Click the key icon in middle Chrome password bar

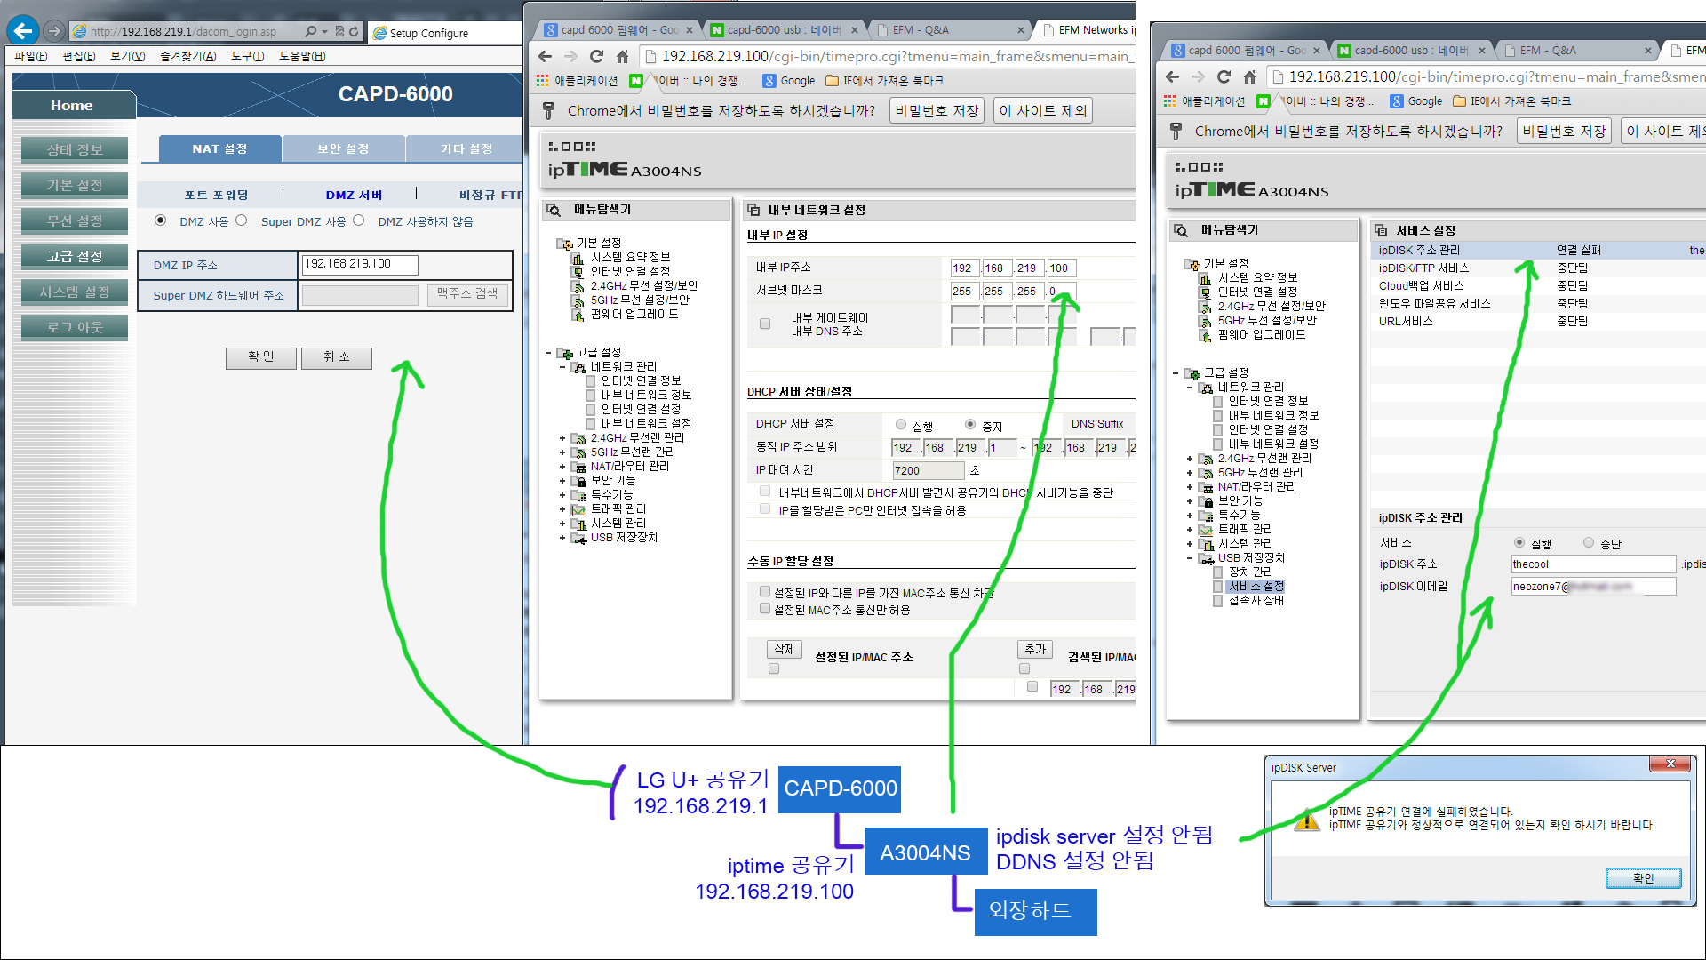pyautogui.click(x=549, y=110)
